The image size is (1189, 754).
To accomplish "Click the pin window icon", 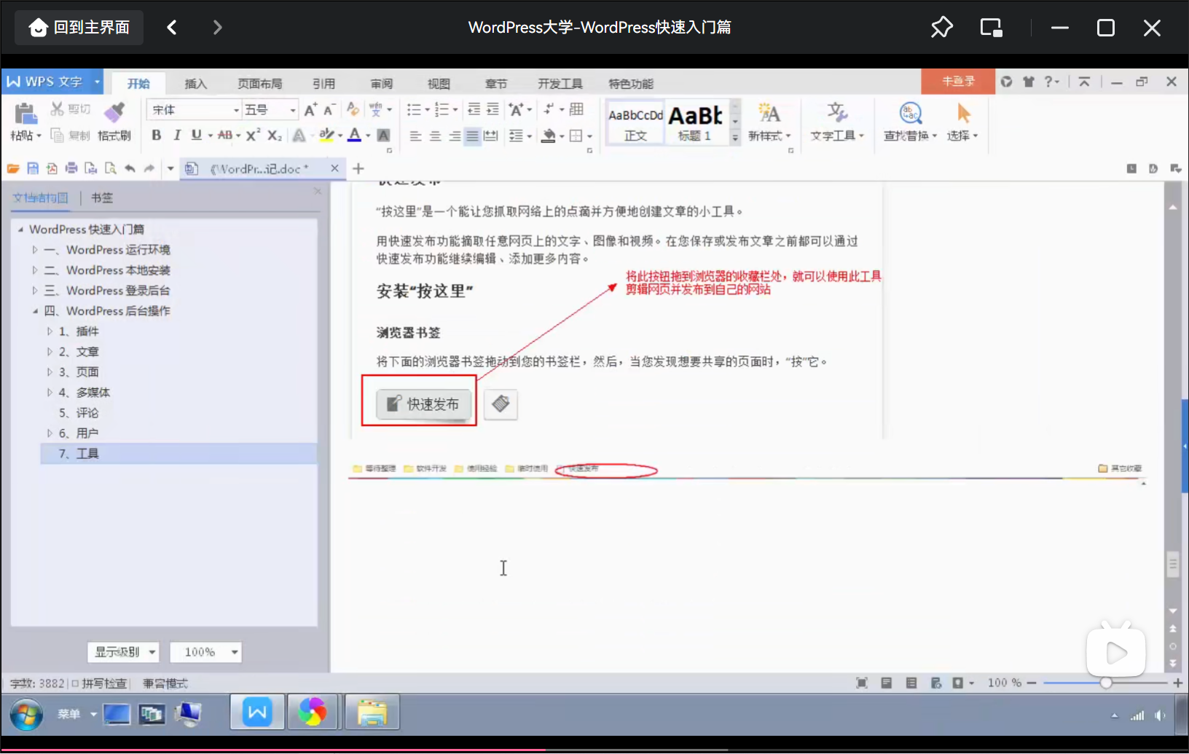I will tap(941, 28).
